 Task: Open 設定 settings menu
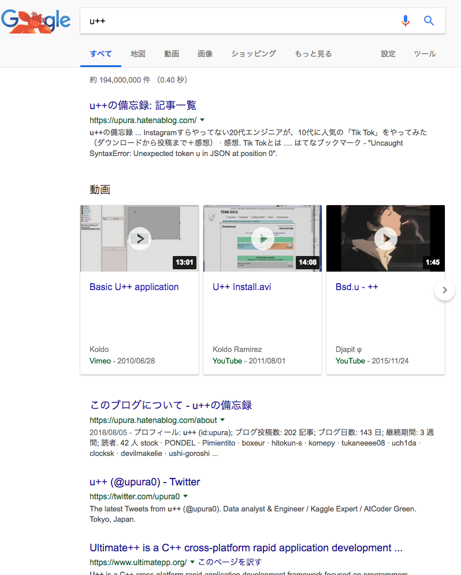[388, 54]
